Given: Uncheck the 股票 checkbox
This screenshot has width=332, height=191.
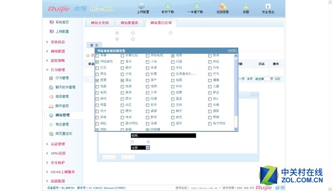Looking at the screenshot, I should point(97,80).
